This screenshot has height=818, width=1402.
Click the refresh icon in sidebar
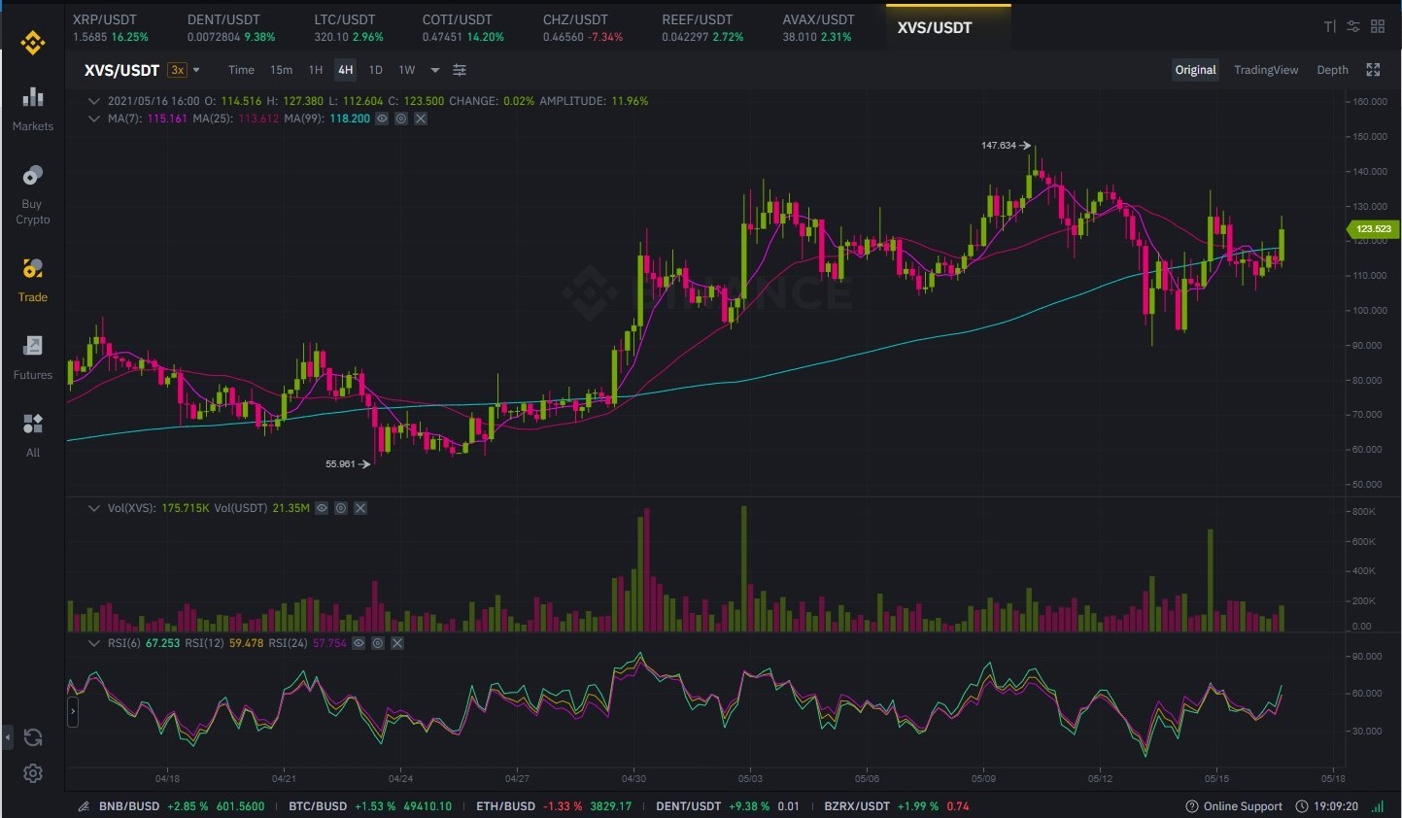tap(33, 737)
